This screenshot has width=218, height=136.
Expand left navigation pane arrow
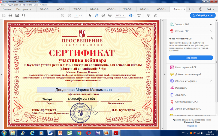click(1, 74)
